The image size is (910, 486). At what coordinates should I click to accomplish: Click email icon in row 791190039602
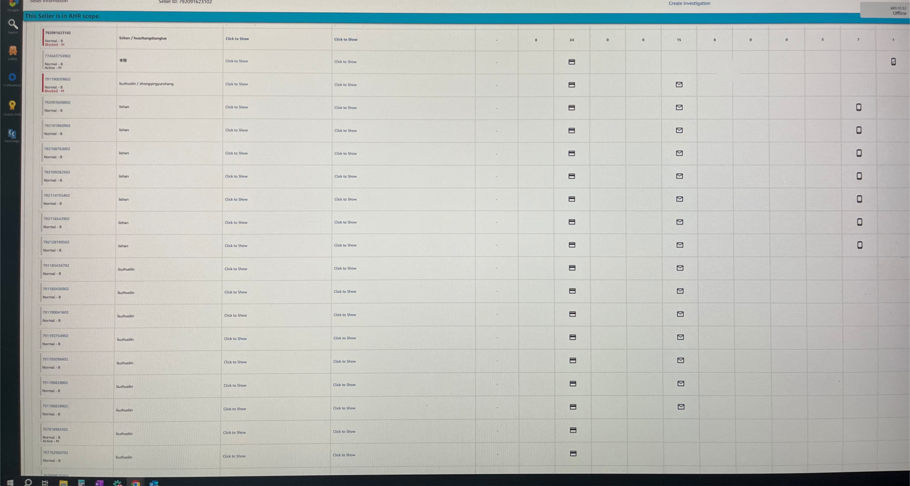tap(679, 85)
